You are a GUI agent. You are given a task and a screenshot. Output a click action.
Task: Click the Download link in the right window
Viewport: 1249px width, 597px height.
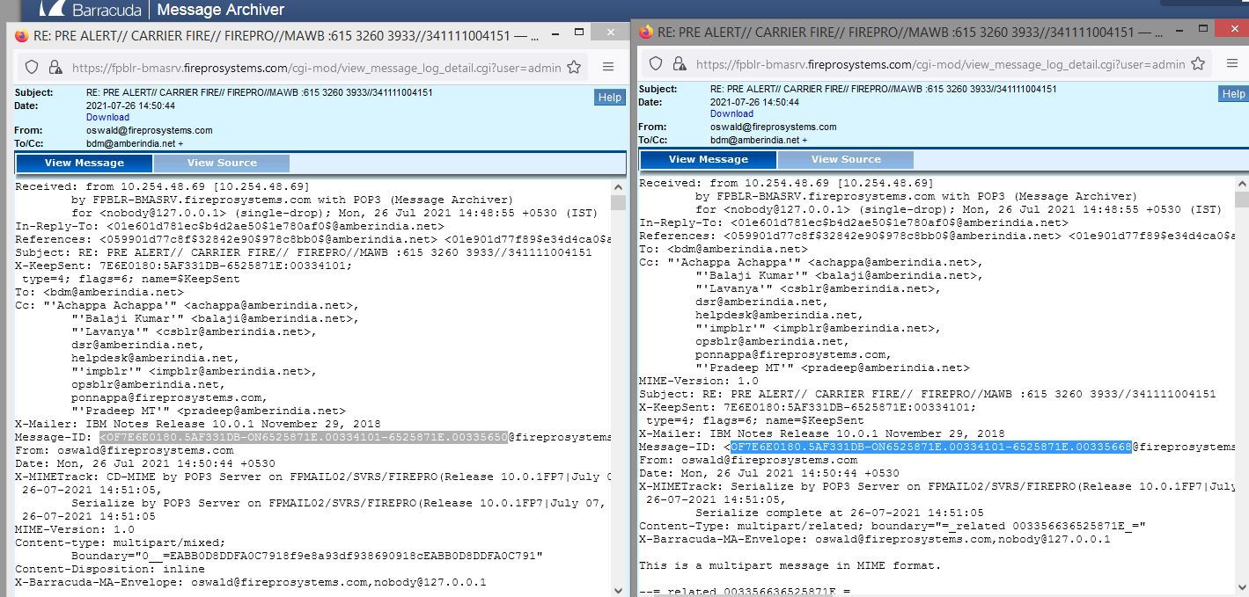[x=731, y=113]
